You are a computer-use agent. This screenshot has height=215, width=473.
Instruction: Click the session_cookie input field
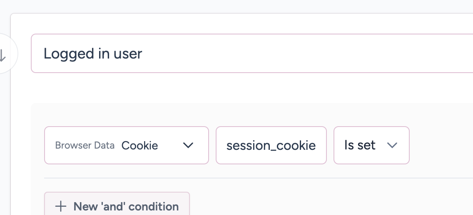pos(271,145)
